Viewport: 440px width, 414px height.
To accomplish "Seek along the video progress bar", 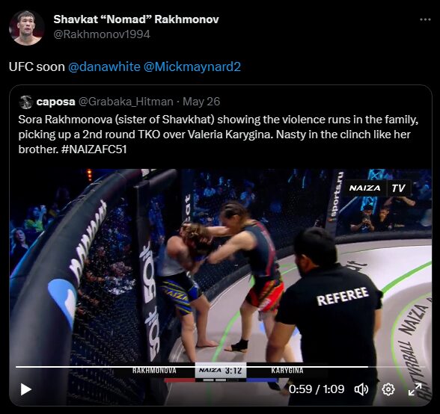I will click(x=220, y=367).
